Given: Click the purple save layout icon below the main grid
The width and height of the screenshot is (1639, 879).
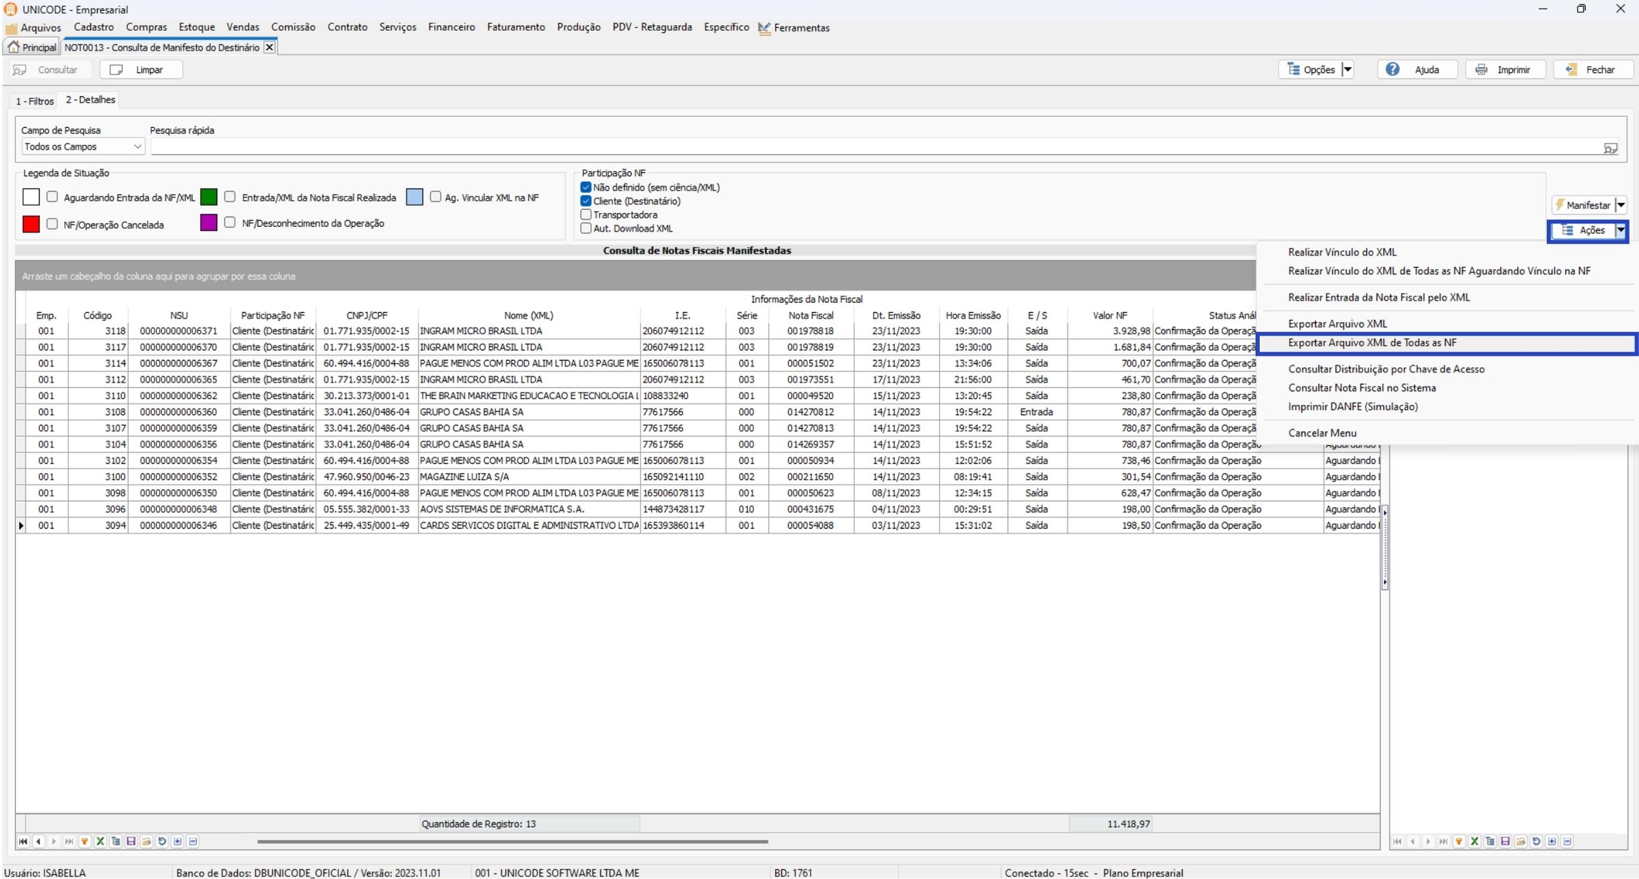Looking at the screenshot, I should (131, 841).
